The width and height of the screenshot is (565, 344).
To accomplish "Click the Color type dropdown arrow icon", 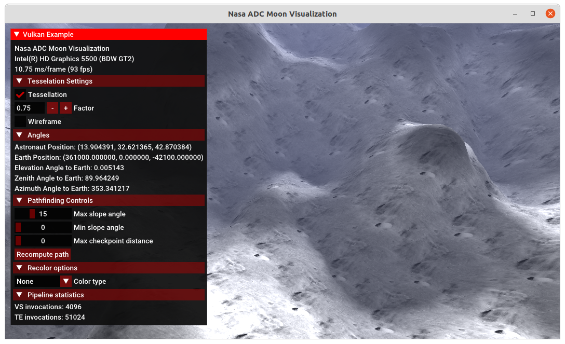I will (x=65, y=281).
